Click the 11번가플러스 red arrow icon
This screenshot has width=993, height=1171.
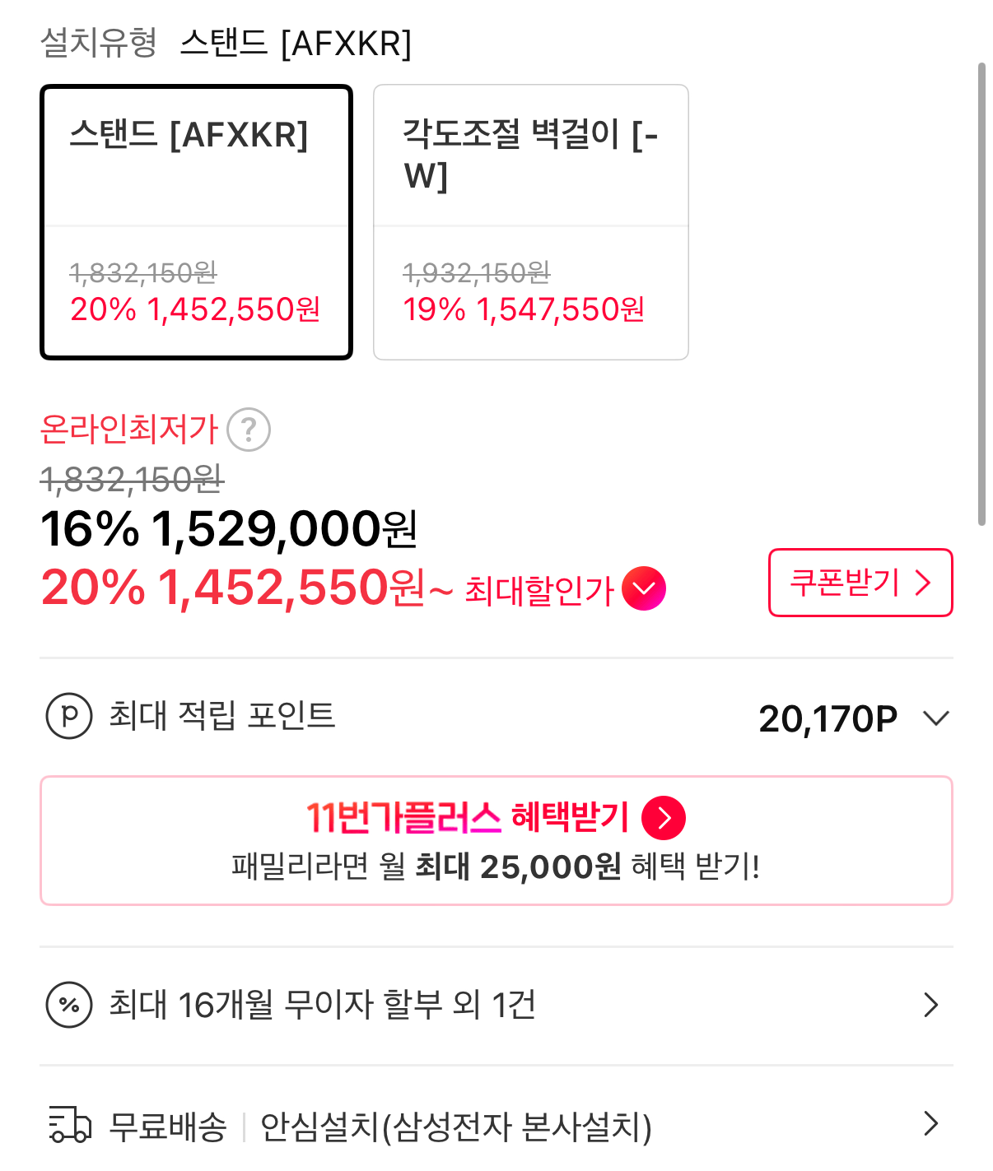tap(664, 818)
